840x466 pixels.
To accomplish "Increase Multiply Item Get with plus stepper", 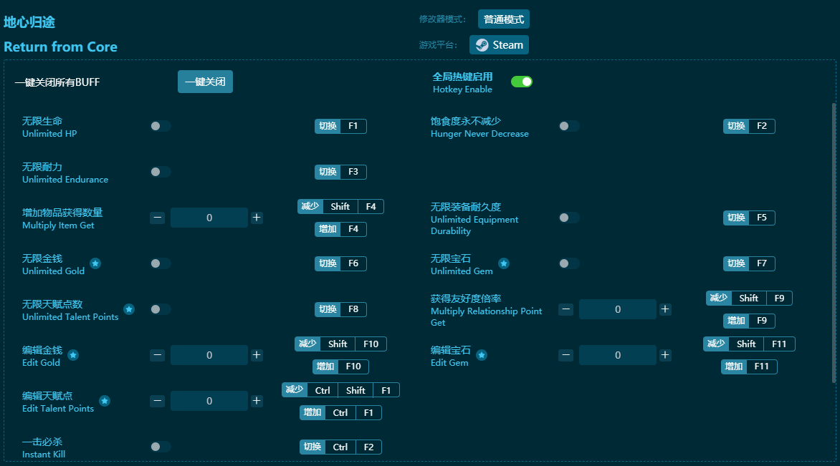I will point(257,217).
